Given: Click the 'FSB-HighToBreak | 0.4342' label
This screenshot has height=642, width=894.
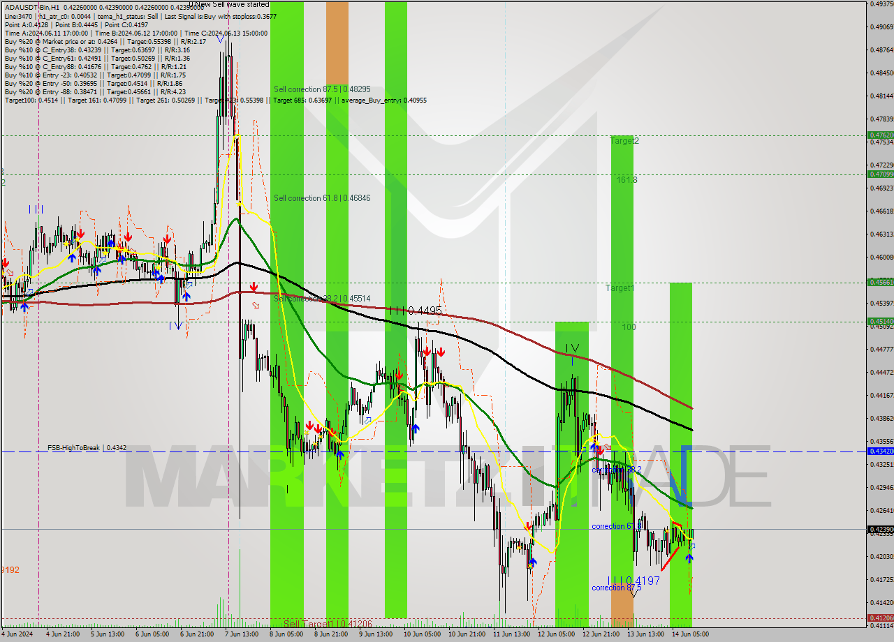Looking at the screenshot, I should coord(87,447).
